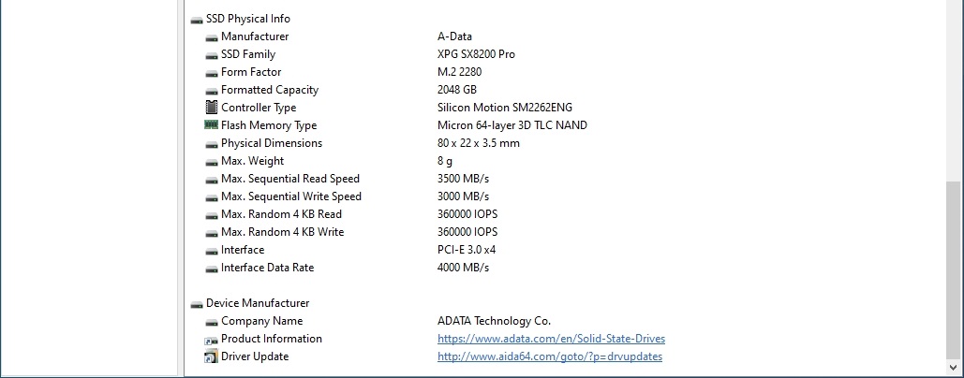The width and height of the screenshot is (964, 378).
Task: Select the Physical Dimensions row
Action: pyautogui.click(x=566, y=143)
